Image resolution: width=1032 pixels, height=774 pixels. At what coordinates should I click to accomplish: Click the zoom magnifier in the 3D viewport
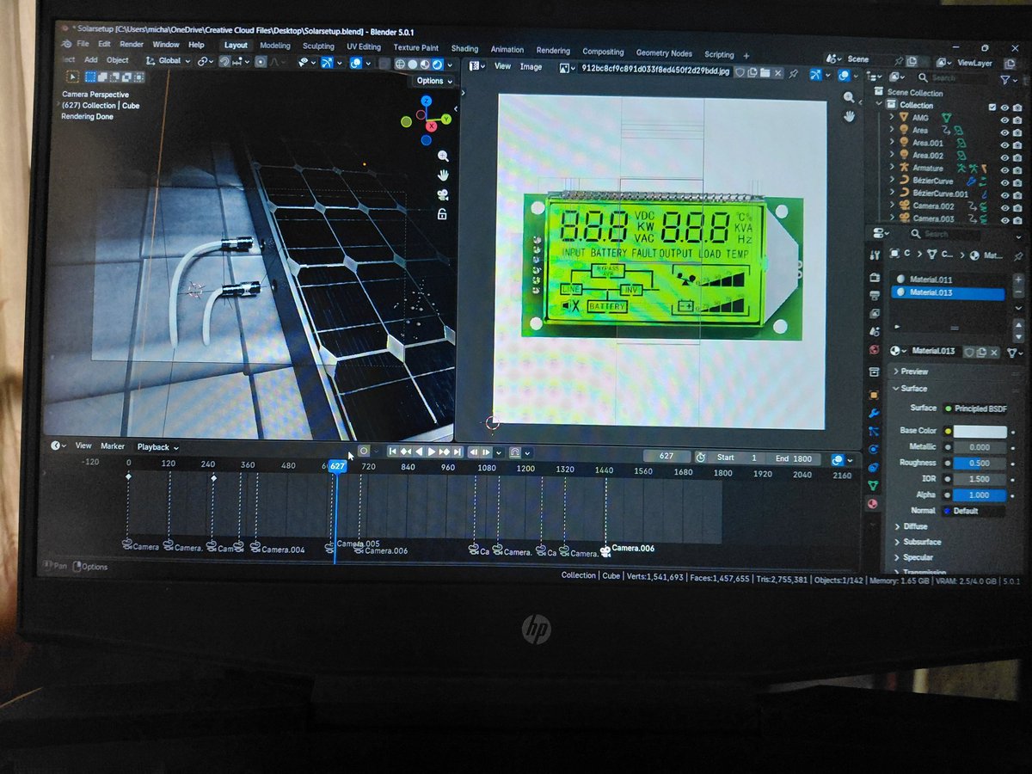pos(444,156)
